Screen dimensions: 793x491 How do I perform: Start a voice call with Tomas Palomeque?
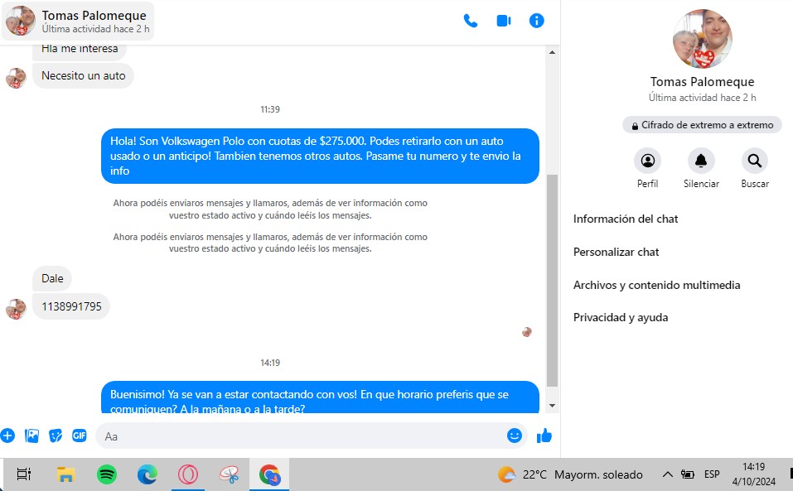tap(471, 21)
